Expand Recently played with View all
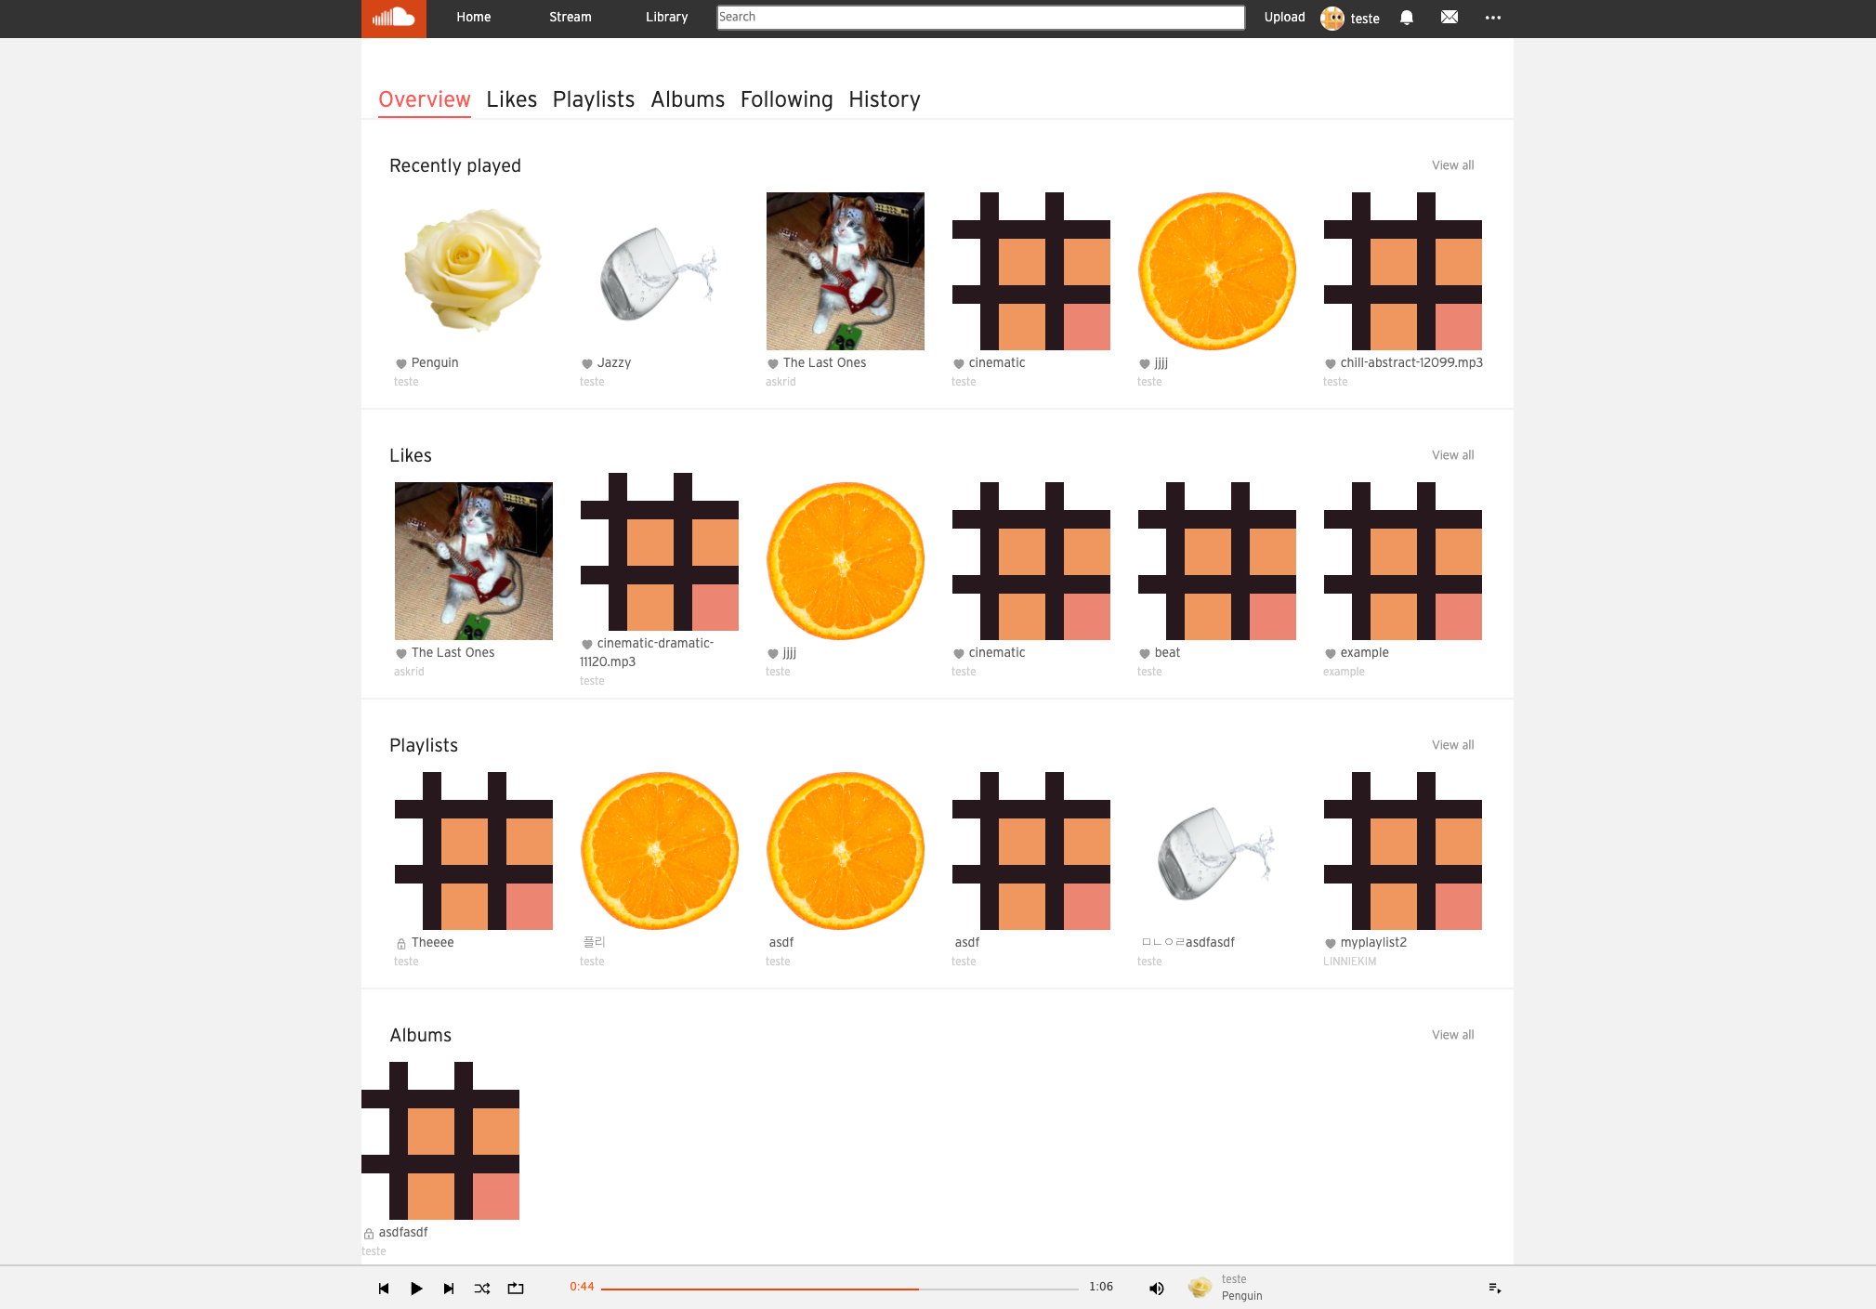 1452,165
